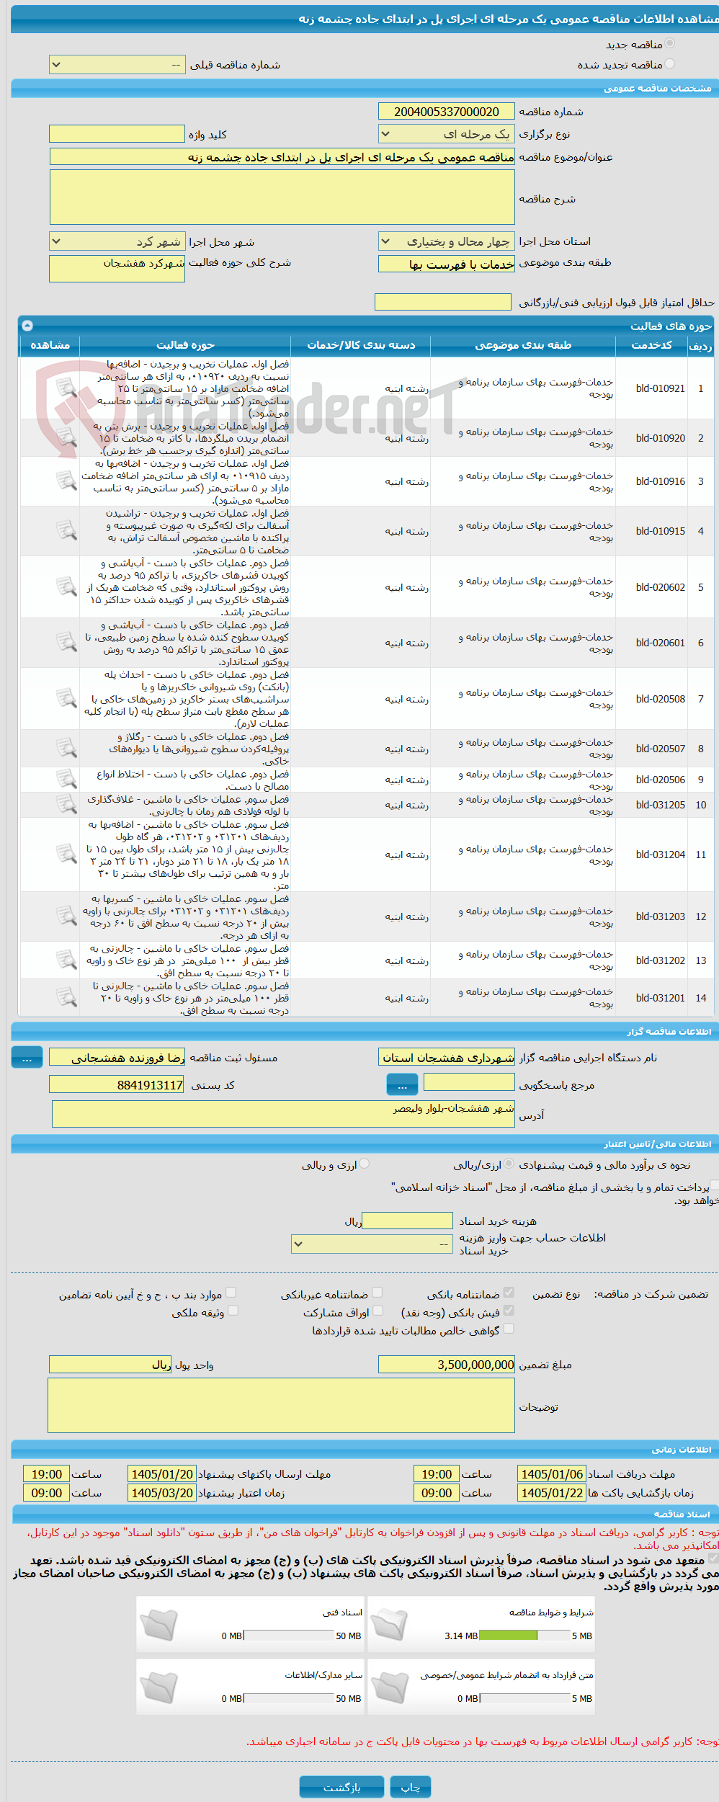Tick the وثیقه ملکی checkbox
719x1802 pixels.
click(x=233, y=1311)
